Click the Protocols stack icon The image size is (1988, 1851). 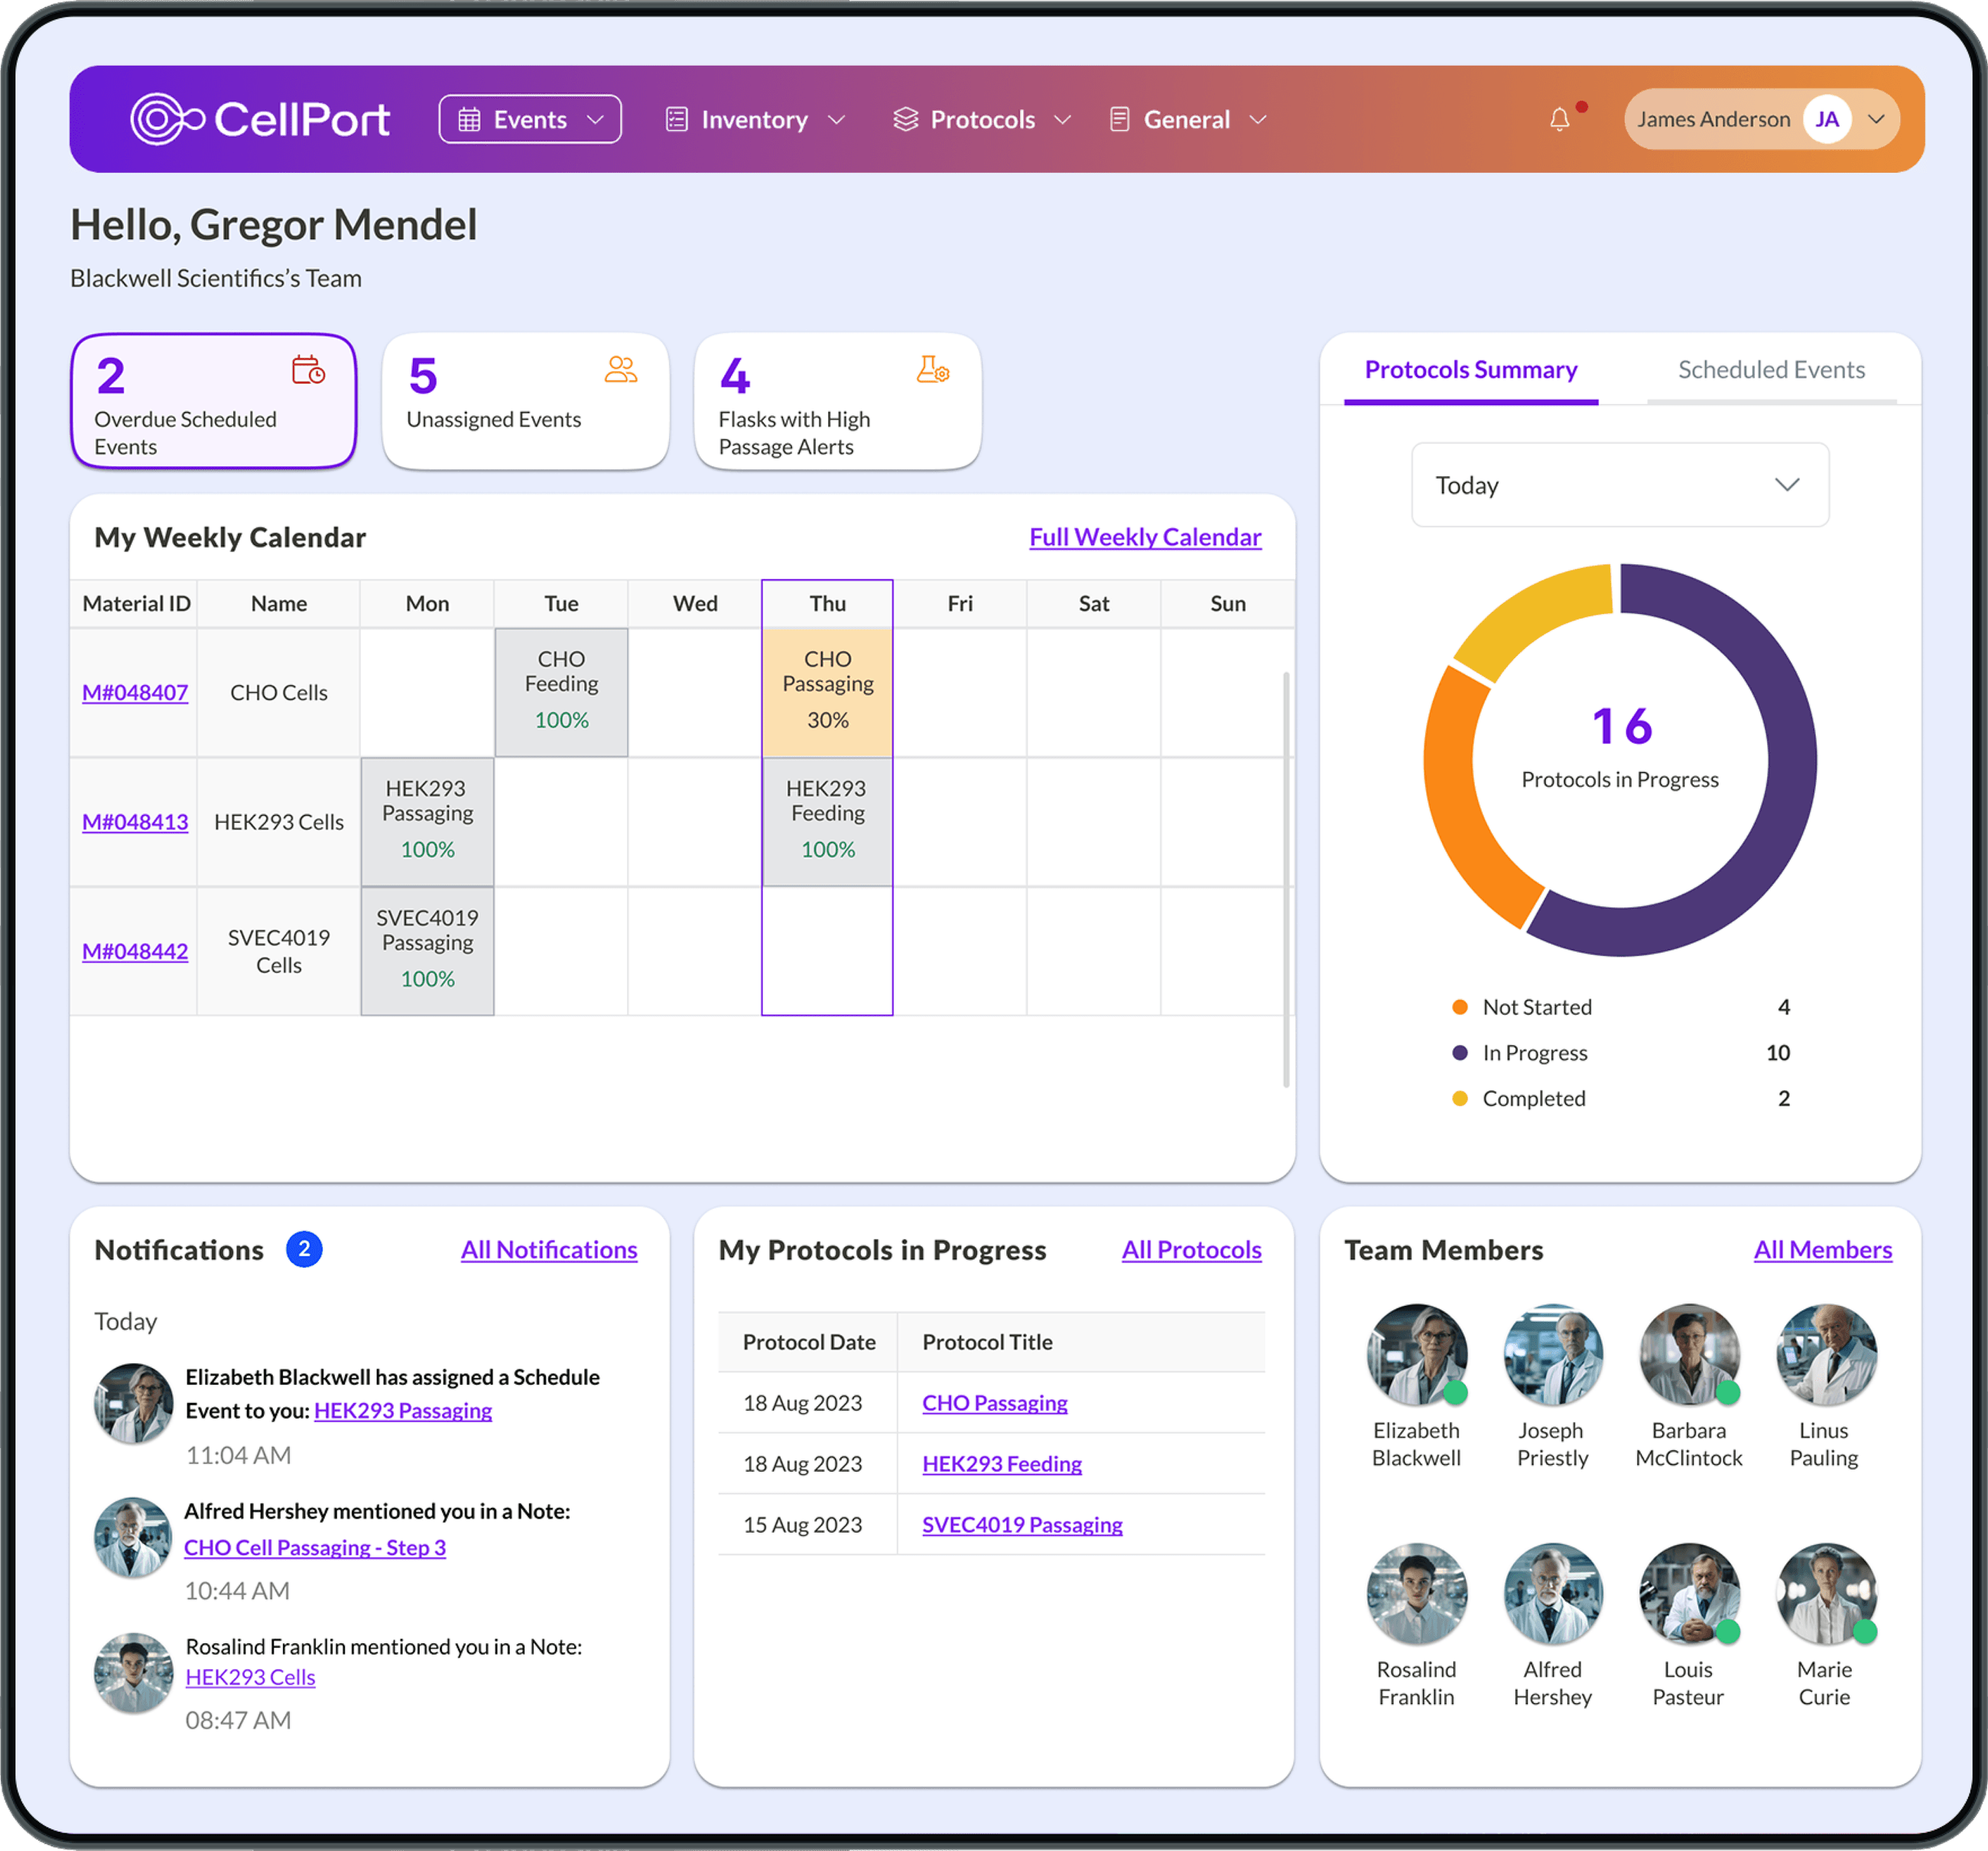pyautogui.click(x=905, y=120)
